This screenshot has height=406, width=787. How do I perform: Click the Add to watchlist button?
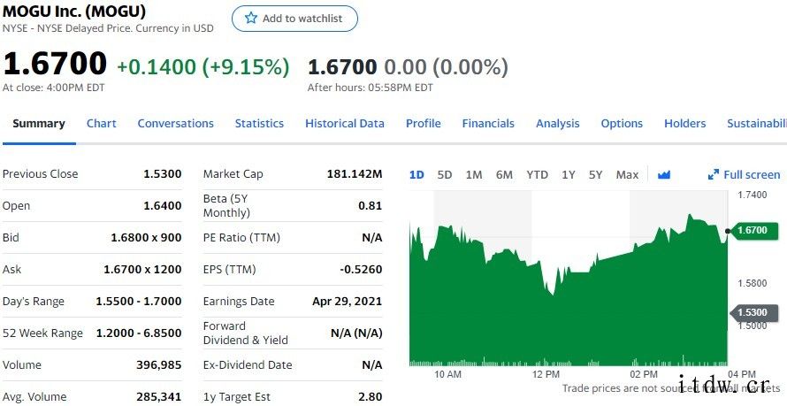(x=294, y=19)
